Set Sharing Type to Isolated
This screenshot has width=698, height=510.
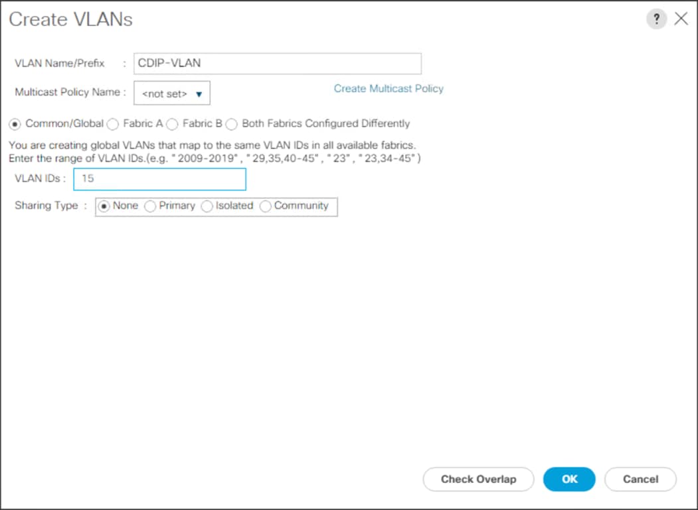tap(205, 206)
